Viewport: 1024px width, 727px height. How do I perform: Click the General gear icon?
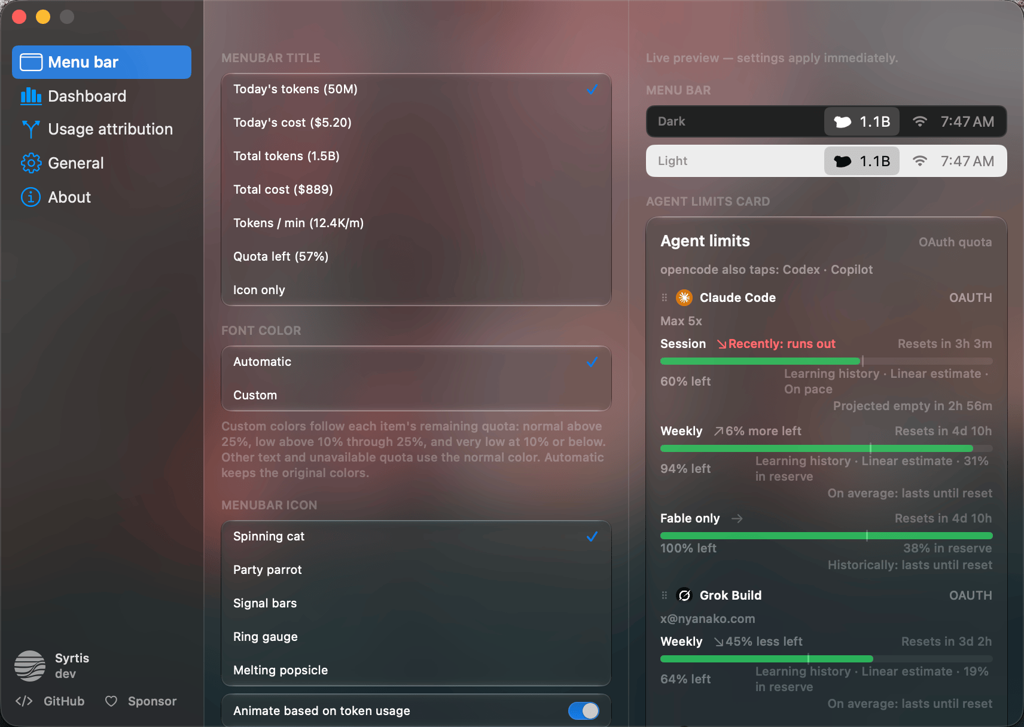[31, 163]
